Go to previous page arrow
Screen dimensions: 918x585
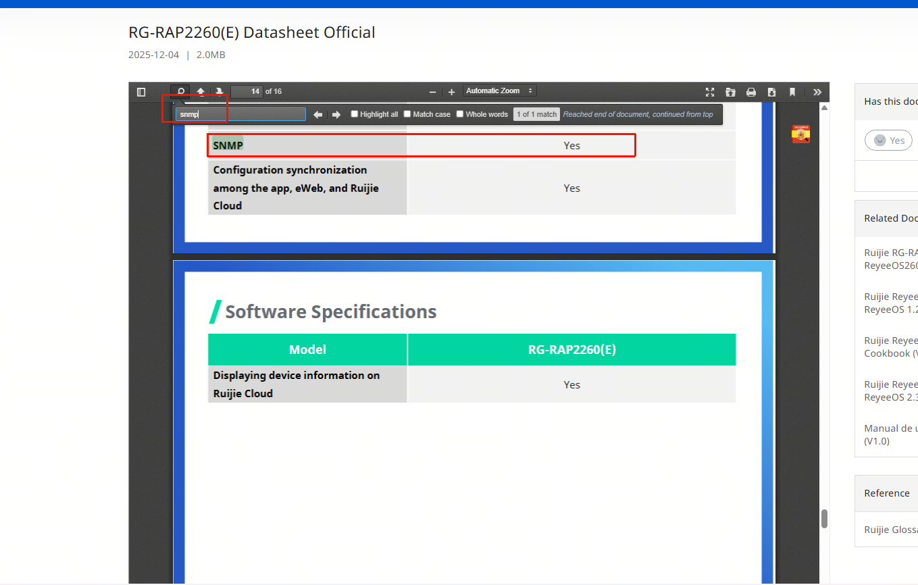tap(201, 92)
